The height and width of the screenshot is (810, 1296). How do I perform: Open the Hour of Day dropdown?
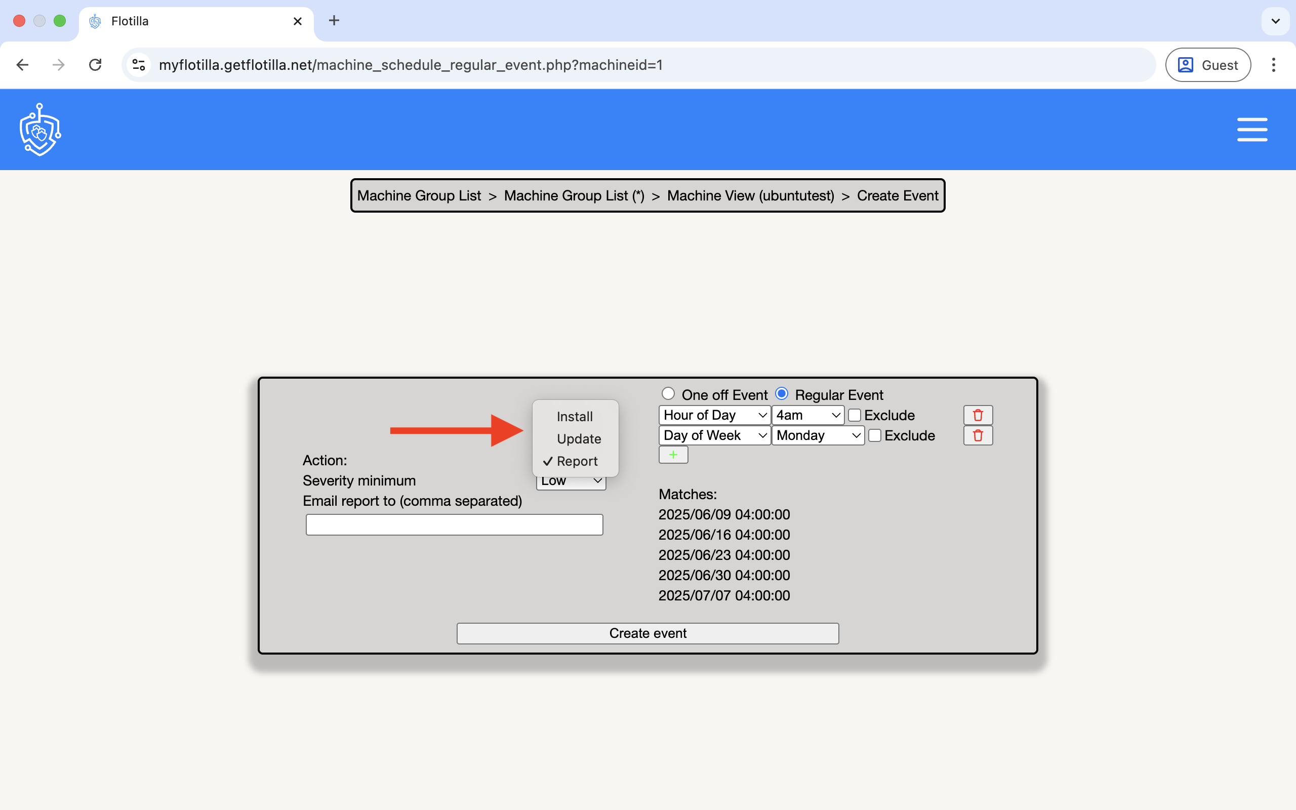coord(714,415)
